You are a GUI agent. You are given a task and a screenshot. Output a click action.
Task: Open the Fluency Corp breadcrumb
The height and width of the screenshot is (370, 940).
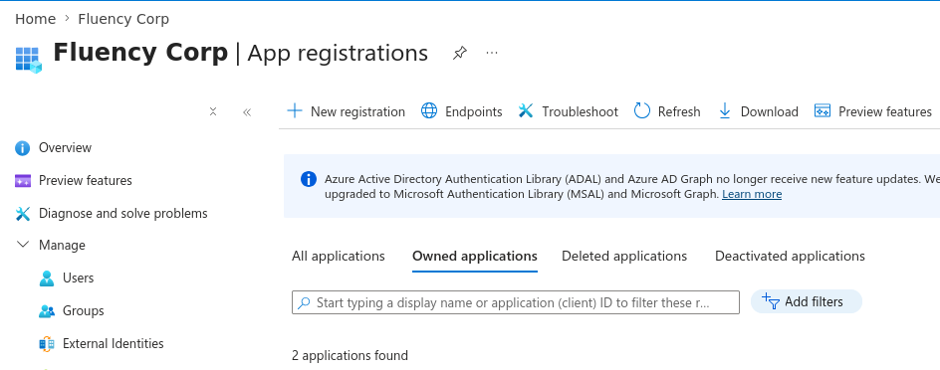click(x=123, y=19)
